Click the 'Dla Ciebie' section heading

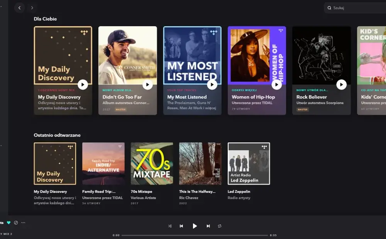pyautogui.click(x=45, y=19)
